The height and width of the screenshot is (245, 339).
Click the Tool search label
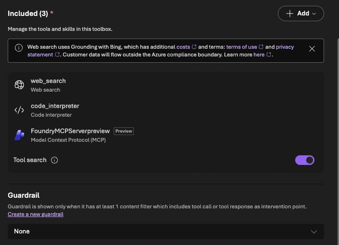coord(30,160)
